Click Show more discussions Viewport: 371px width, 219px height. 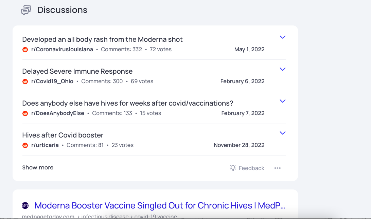pos(38,167)
